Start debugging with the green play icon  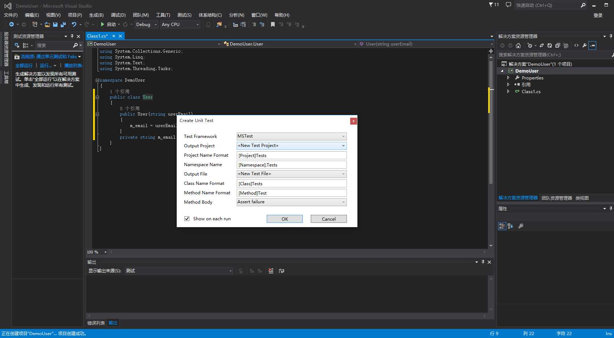click(103, 24)
